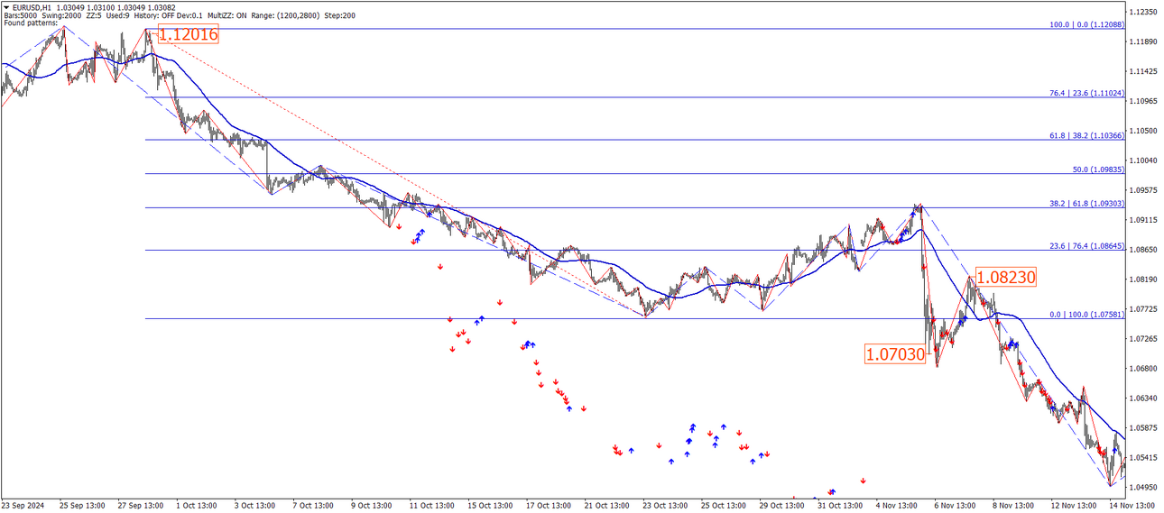Click the 25 Oct 13:00 time axis label
The width and height of the screenshot is (1164, 513).
pos(724,506)
